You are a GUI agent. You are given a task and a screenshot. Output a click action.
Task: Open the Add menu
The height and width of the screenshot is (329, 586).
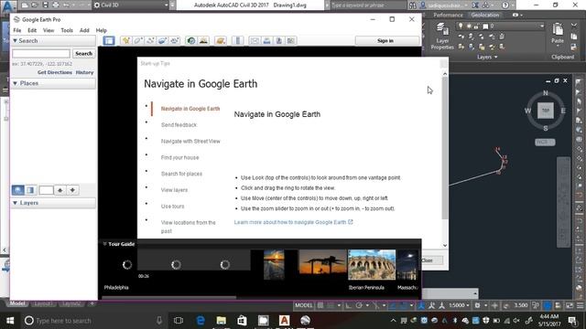[84, 30]
